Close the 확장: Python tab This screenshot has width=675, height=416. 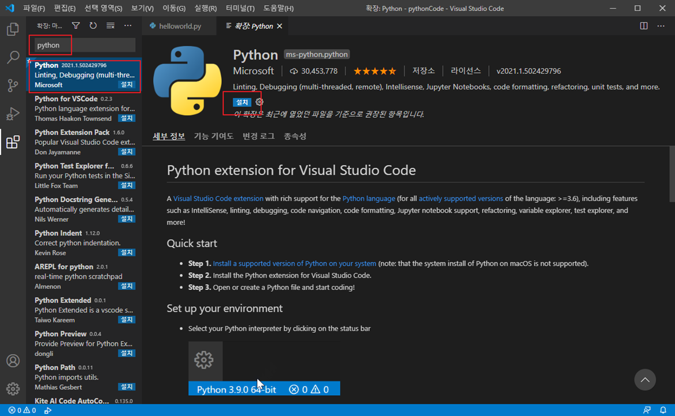coord(280,26)
